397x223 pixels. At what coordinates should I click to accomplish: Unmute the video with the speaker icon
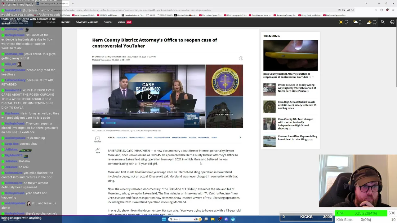point(102,123)
